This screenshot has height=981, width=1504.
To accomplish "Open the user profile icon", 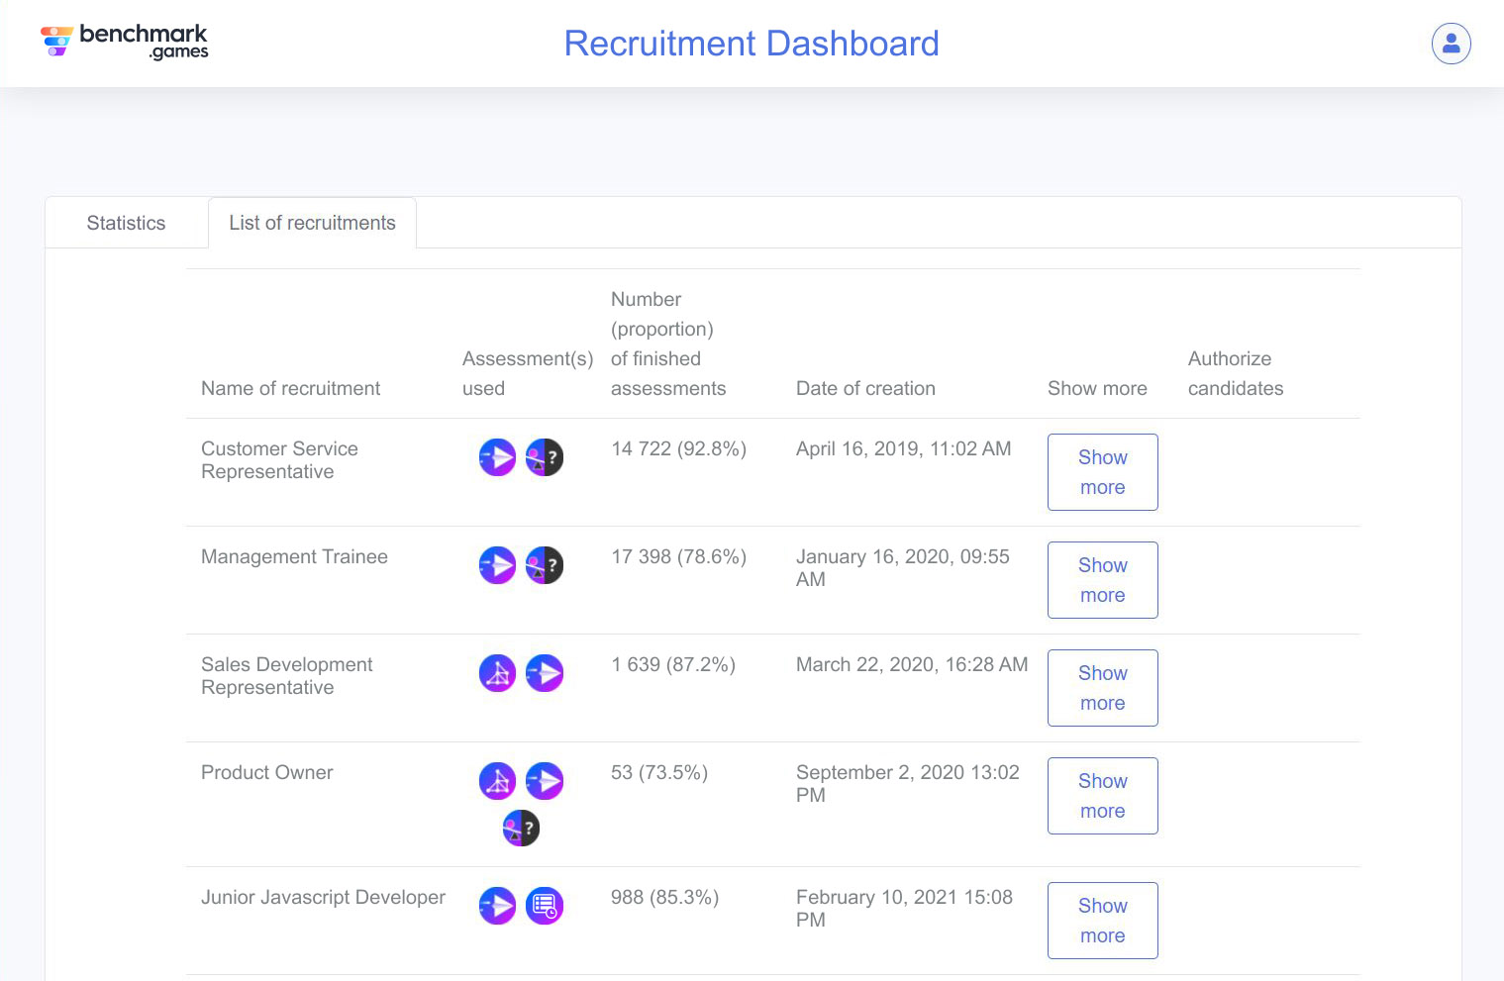I will [x=1451, y=44].
